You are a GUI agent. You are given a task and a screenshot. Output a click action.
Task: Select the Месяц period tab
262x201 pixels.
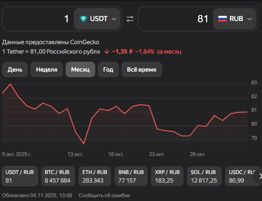click(x=80, y=69)
